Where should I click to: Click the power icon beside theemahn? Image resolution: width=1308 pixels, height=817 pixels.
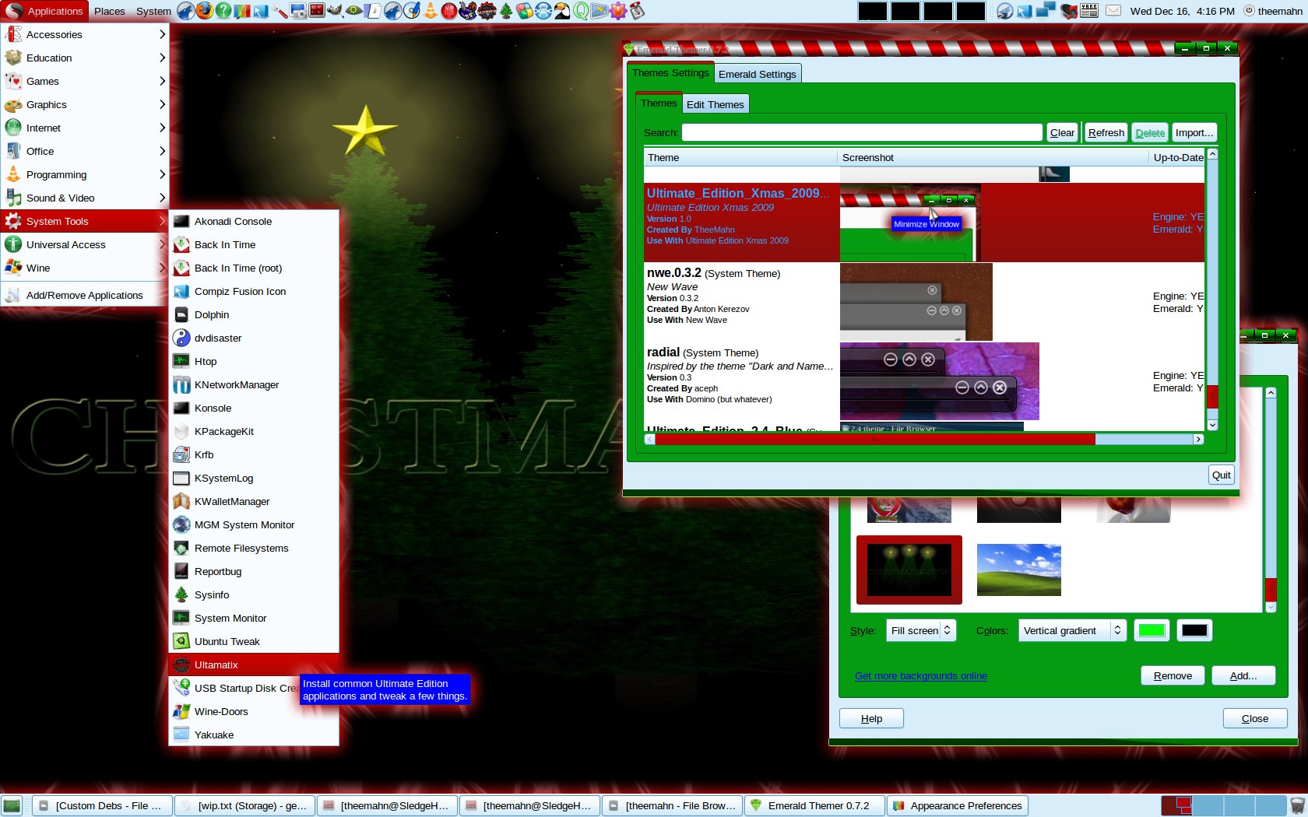pyautogui.click(x=1249, y=11)
